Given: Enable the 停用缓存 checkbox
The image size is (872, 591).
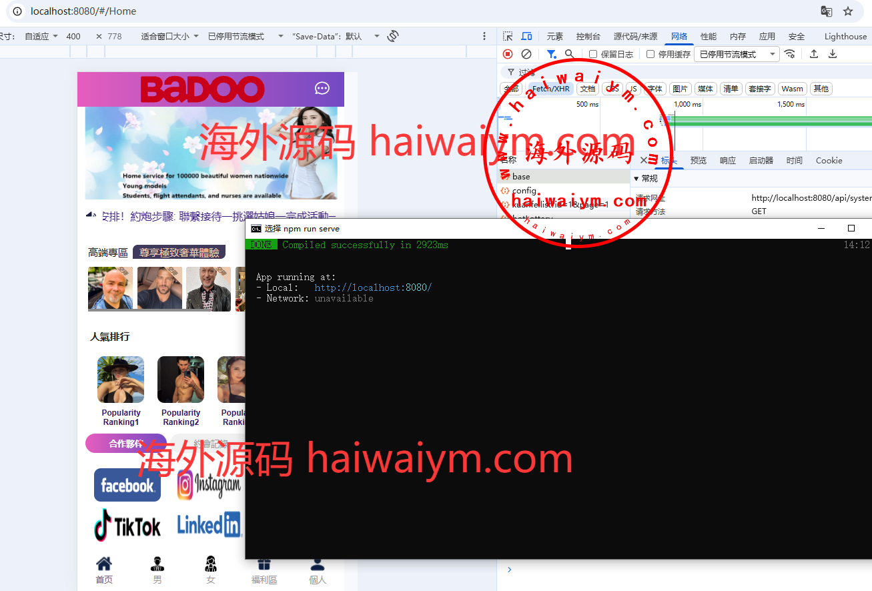Looking at the screenshot, I should click(x=650, y=55).
